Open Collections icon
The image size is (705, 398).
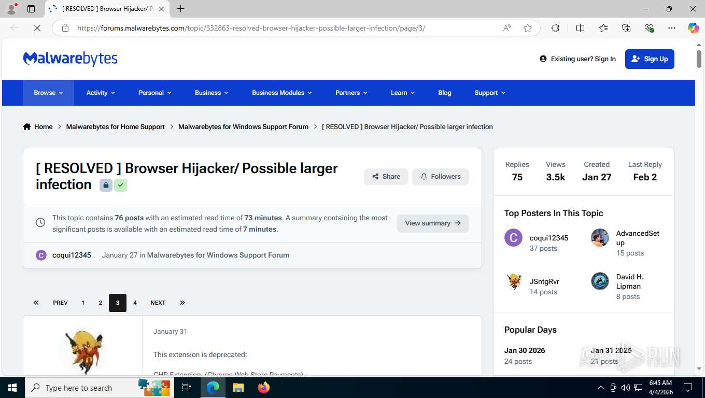click(x=626, y=28)
